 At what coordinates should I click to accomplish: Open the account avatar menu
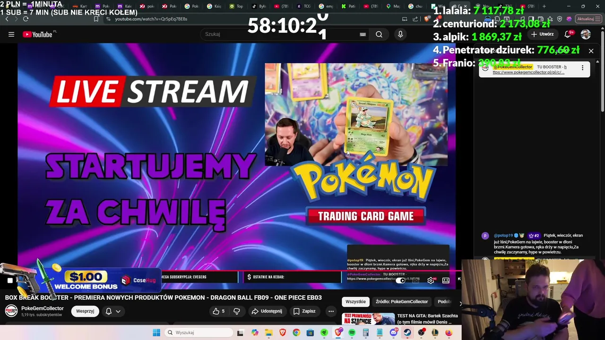click(x=586, y=34)
